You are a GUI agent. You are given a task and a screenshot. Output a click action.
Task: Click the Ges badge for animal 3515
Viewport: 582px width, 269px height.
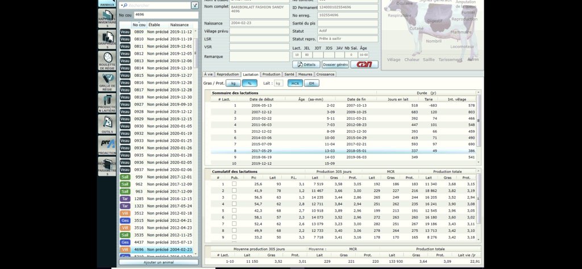(x=125, y=220)
